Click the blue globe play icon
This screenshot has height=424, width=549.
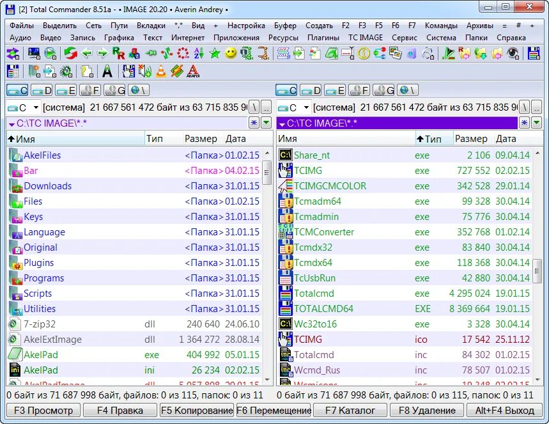coord(50,53)
